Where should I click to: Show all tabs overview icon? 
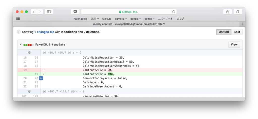pyautogui.click(x=238, y=12)
